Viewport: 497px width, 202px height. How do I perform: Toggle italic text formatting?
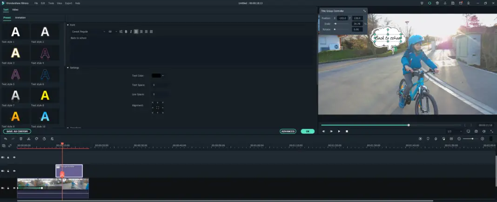[x=131, y=32]
